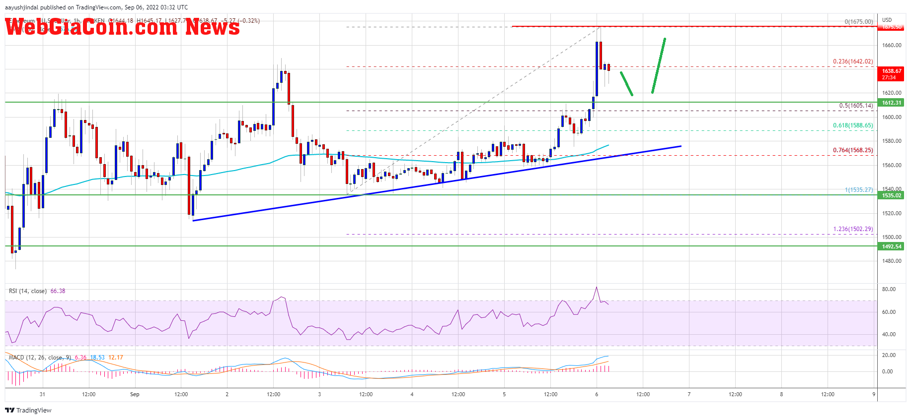Click the 1620.00 price axis label

tap(892, 93)
